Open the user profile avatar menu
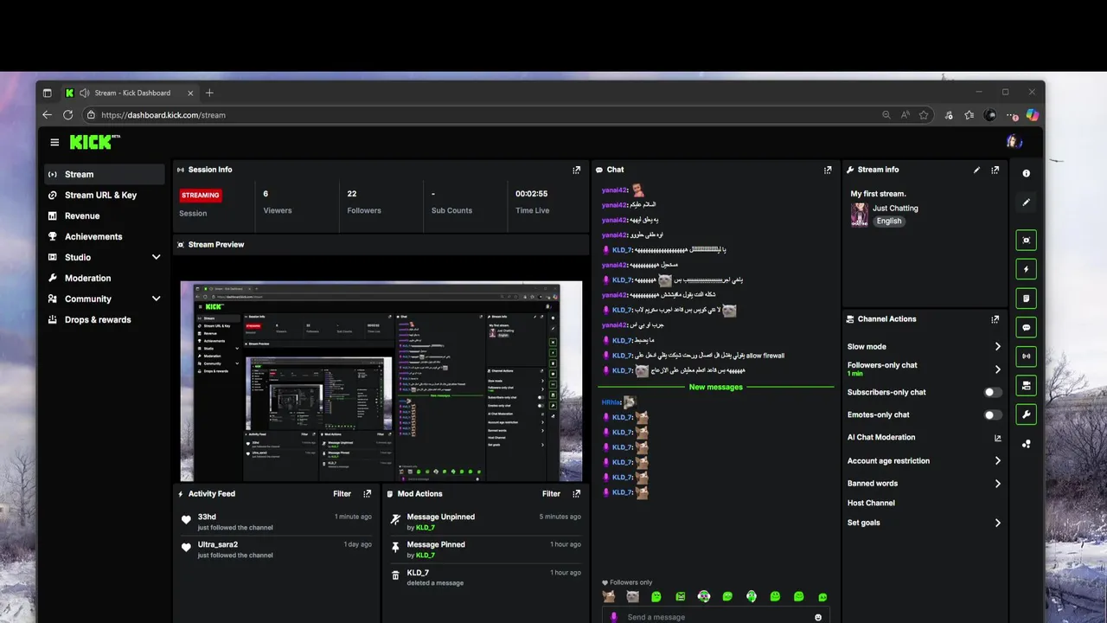This screenshot has height=623, width=1107. click(x=1014, y=142)
